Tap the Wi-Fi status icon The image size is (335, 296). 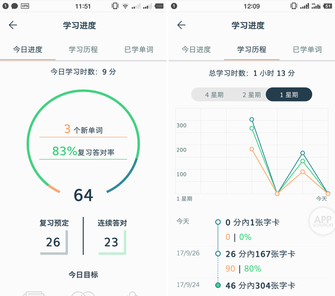126,6
